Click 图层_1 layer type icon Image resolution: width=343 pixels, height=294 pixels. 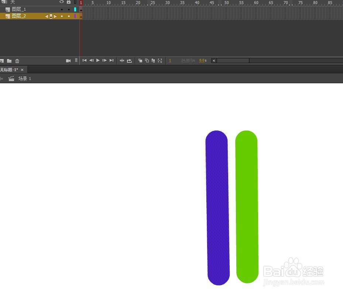coord(8,9)
